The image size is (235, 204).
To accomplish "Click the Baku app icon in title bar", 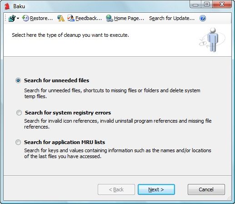I will pyautogui.click(x=7, y=6).
